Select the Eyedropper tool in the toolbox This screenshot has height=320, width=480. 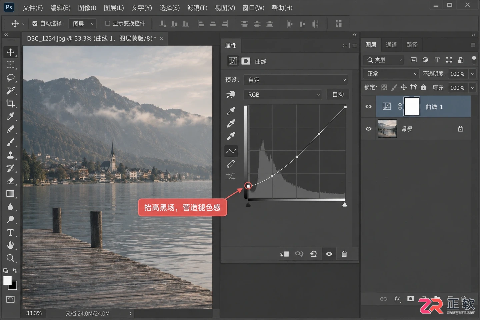point(10,116)
